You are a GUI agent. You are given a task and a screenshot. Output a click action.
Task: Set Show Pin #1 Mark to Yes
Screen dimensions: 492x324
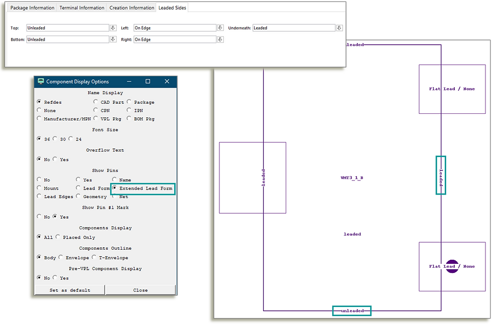(55, 216)
